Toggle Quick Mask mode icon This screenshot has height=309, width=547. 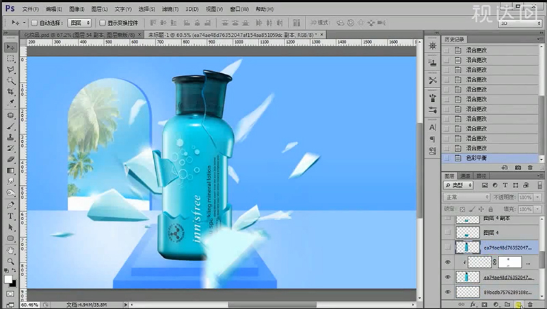[10, 294]
